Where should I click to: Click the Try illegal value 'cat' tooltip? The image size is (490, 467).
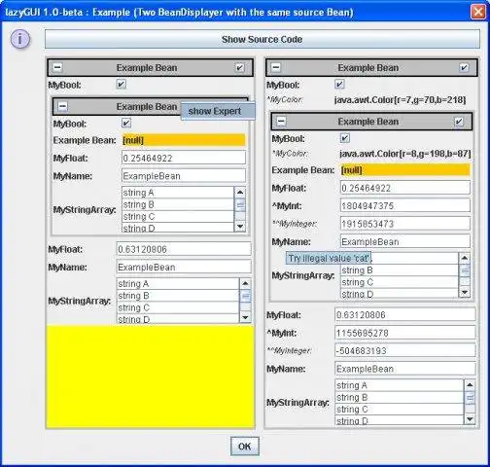click(329, 258)
